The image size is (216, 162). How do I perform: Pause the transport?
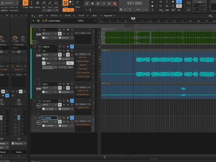coord(103,4)
